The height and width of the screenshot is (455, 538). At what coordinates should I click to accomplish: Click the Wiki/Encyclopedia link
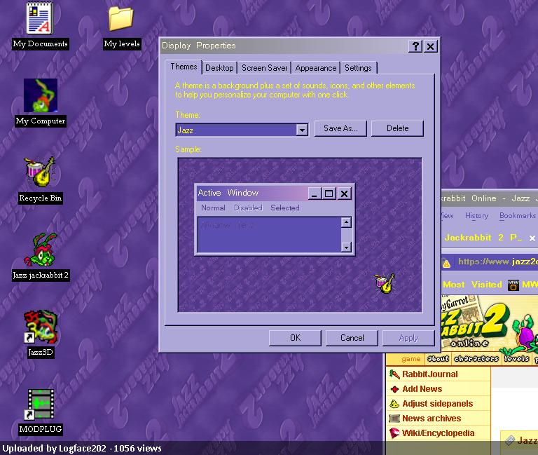[438, 433]
